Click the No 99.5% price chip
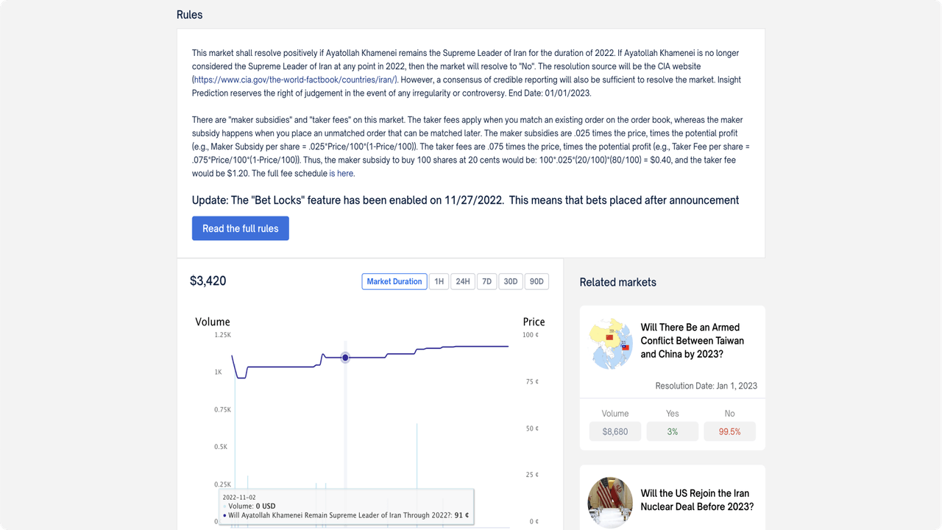 (x=729, y=431)
